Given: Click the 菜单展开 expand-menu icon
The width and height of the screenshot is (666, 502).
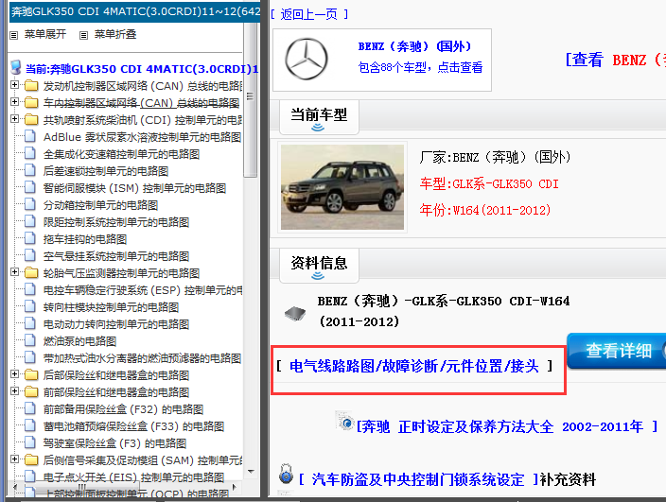Looking at the screenshot, I should click(x=14, y=35).
